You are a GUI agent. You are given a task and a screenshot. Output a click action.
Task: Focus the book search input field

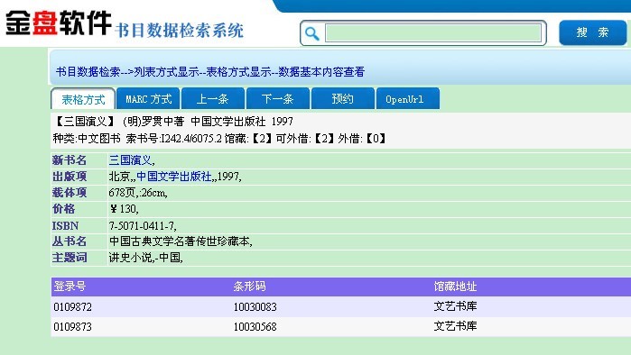tap(433, 33)
